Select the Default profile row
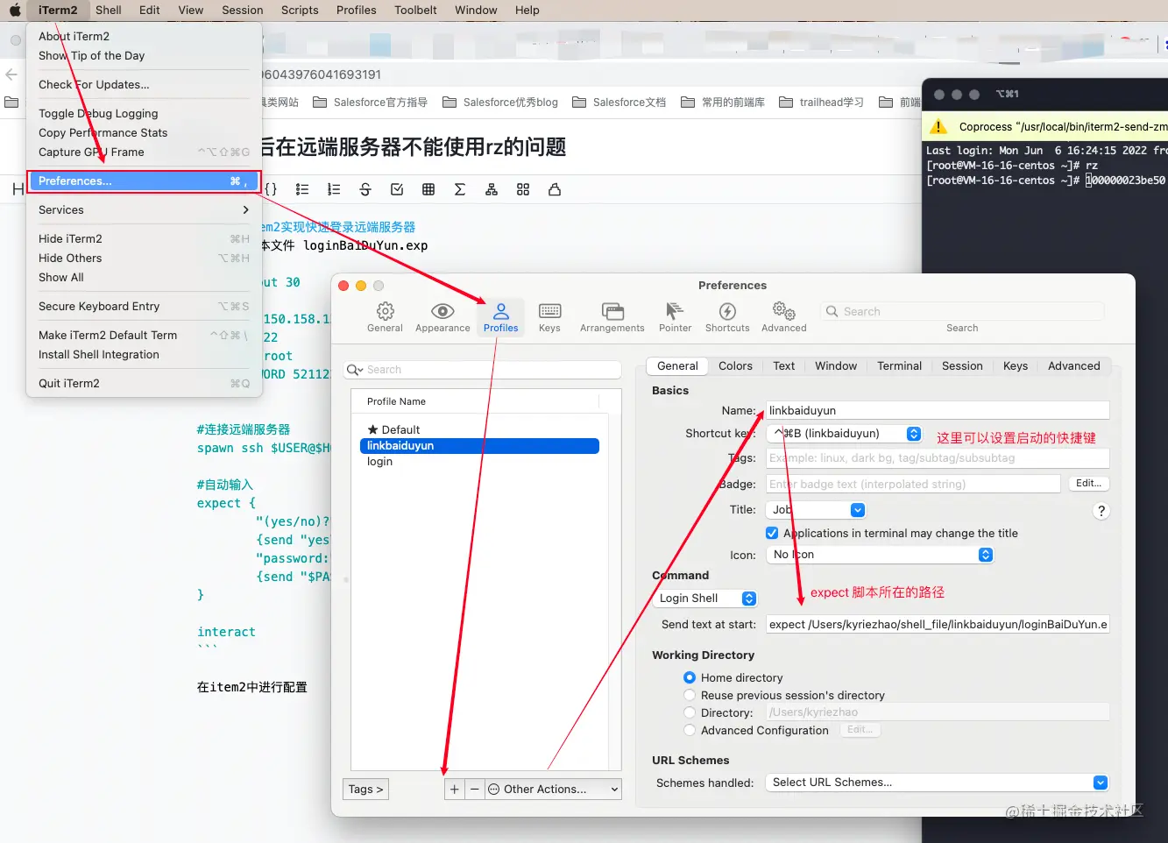 pos(479,429)
